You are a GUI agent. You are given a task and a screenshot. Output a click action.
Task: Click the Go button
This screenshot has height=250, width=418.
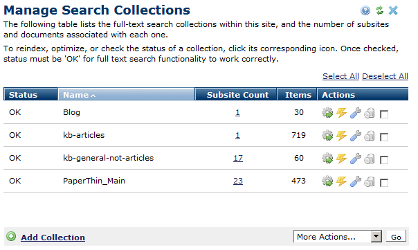click(x=396, y=237)
